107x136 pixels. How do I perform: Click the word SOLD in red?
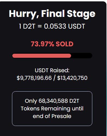click(65, 44)
